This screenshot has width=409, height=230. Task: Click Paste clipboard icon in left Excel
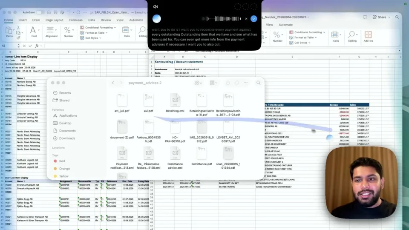pos(9,31)
